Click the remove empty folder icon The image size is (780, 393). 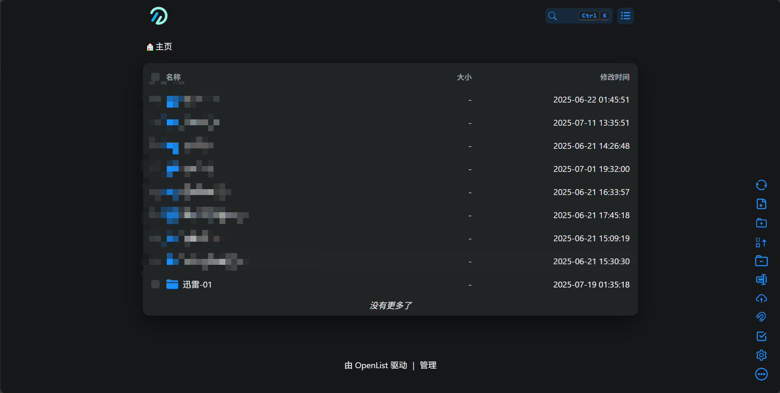coord(761,261)
